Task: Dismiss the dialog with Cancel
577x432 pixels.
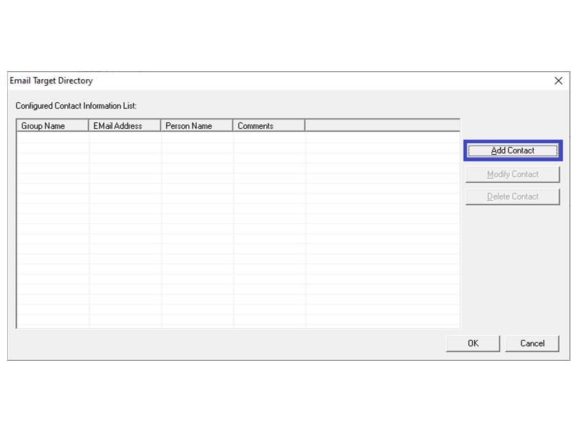Action: click(x=532, y=343)
